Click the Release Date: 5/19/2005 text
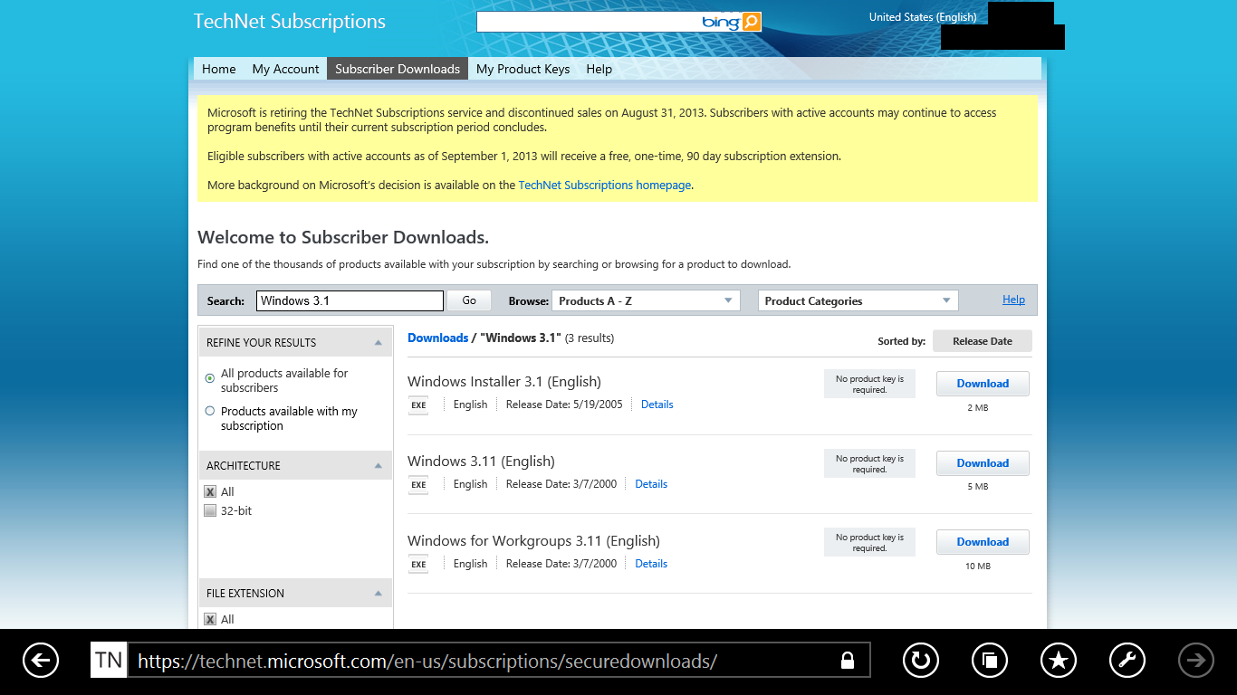Viewport: 1237px width, 695px height. pyautogui.click(x=564, y=405)
